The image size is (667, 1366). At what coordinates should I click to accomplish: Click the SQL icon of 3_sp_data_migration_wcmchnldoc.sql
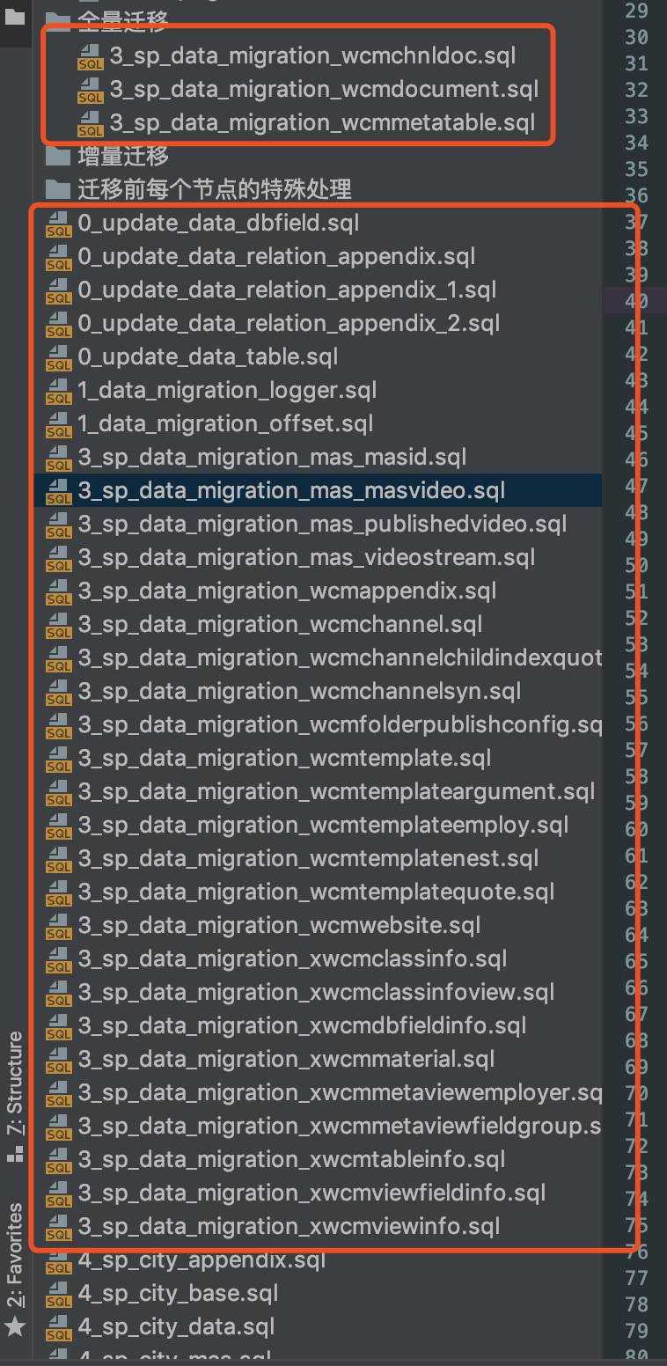90,57
